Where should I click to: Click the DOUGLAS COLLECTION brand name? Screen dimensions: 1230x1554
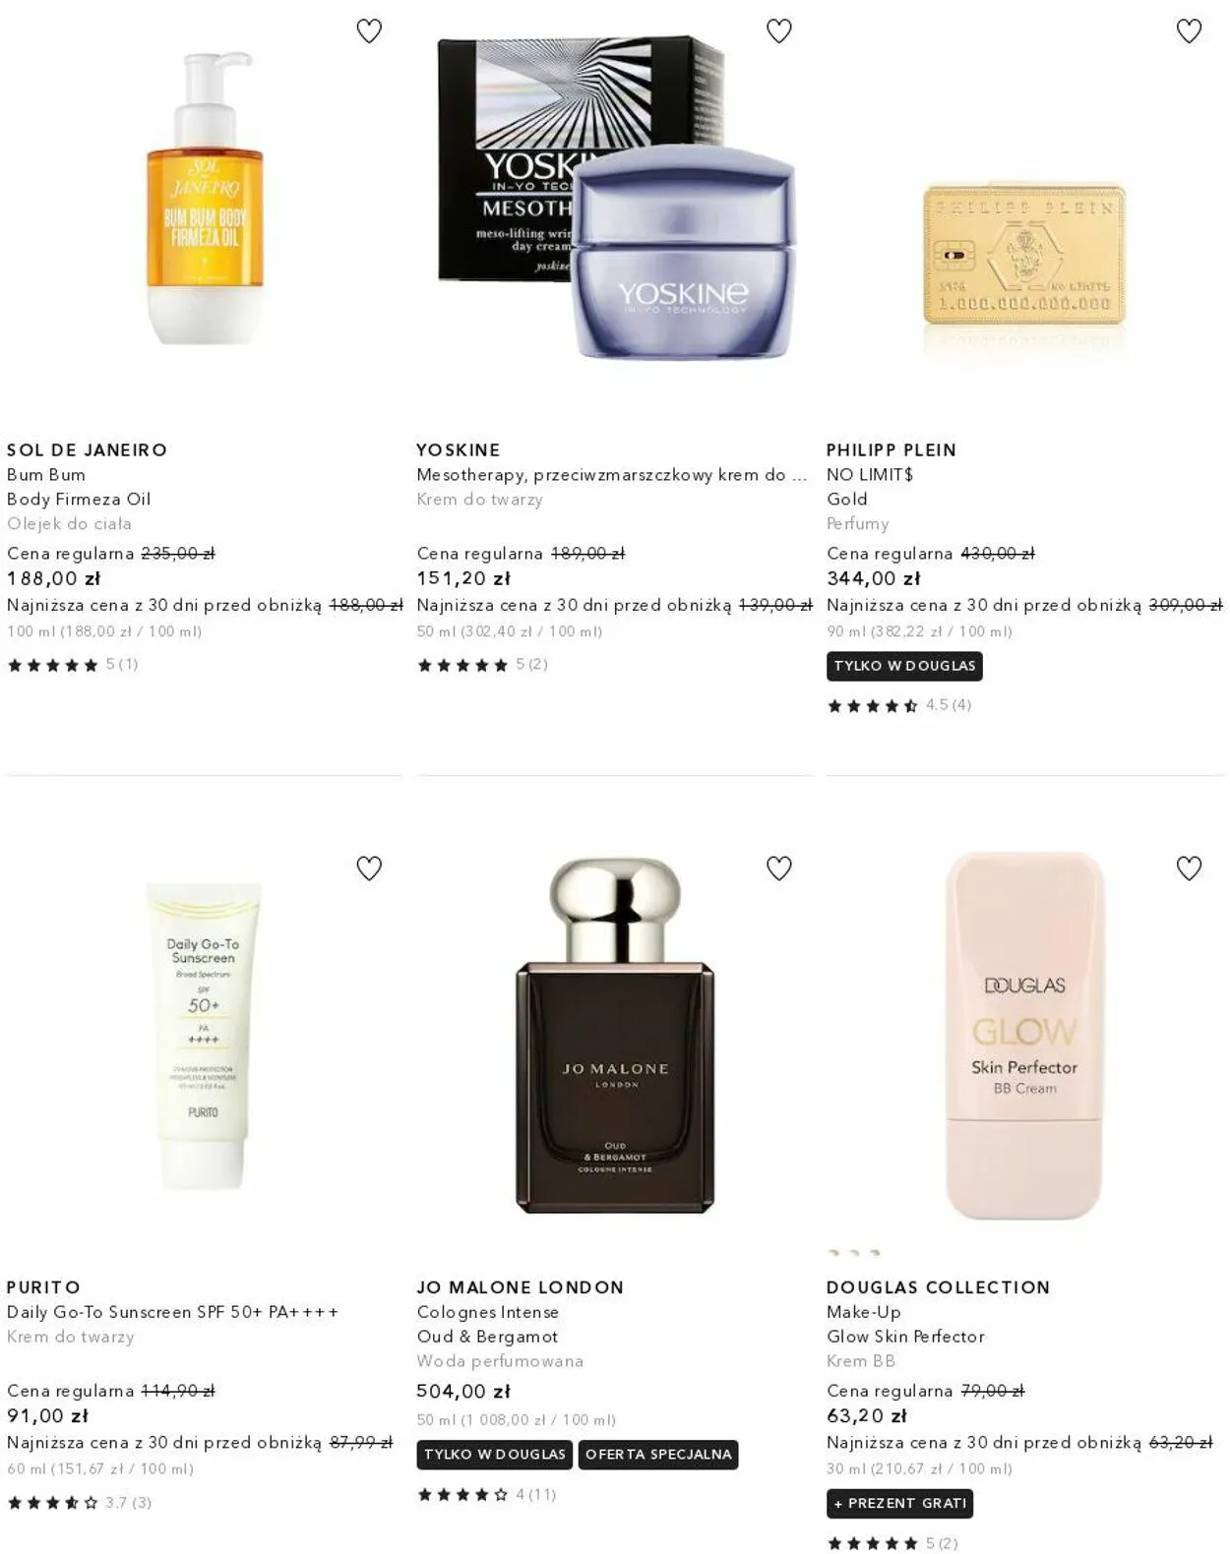938,1287
